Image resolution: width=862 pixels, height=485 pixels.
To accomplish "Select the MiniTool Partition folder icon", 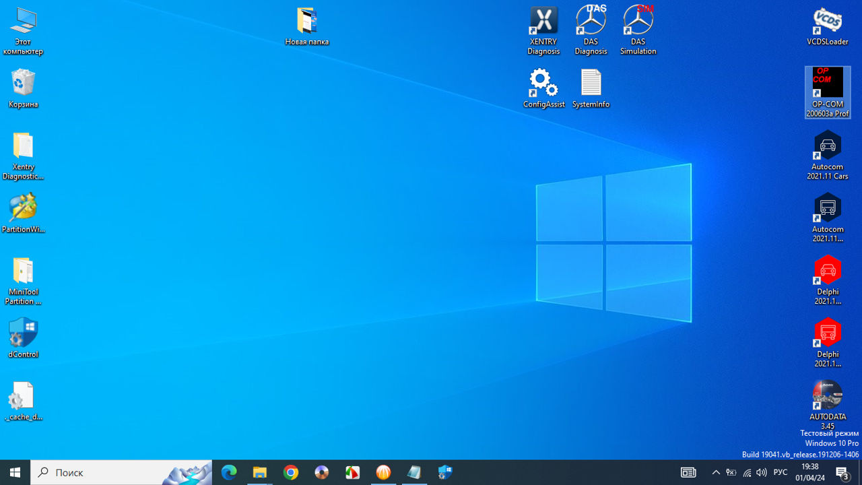I will pyautogui.click(x=23, y=280).
